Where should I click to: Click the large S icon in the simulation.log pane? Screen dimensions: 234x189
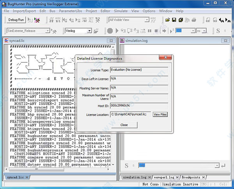click(x=126, y=166)
